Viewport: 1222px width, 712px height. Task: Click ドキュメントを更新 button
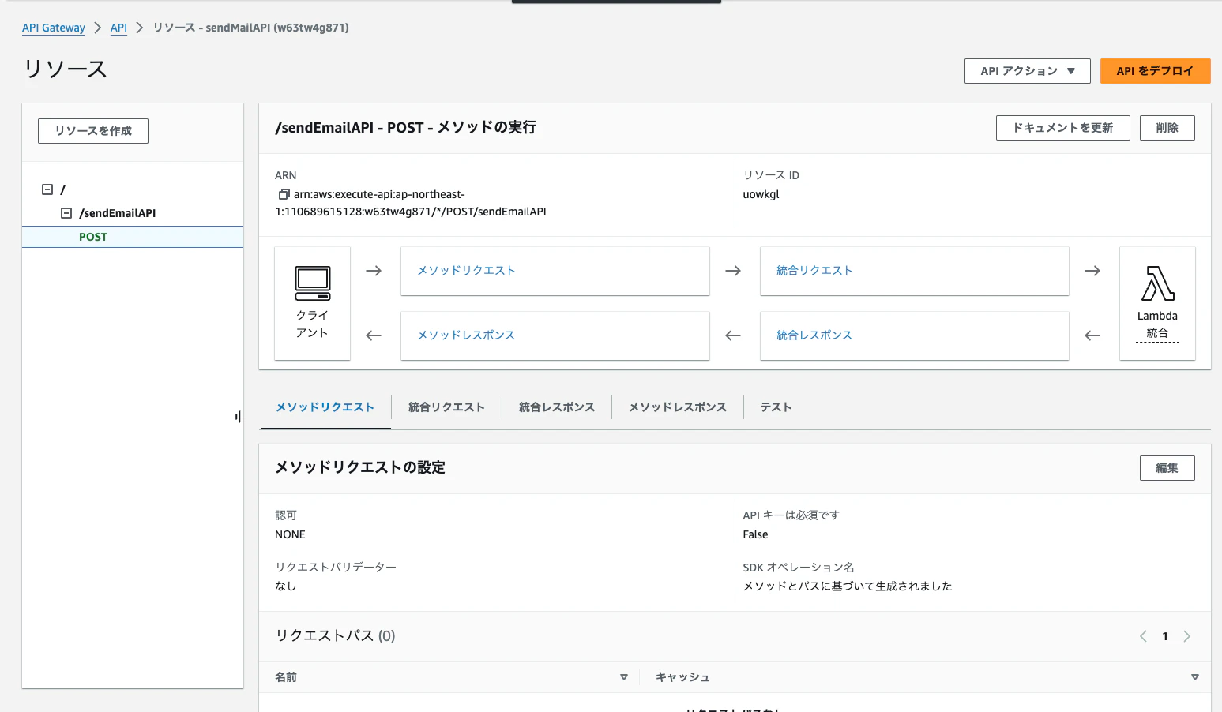pos(1062,128)
